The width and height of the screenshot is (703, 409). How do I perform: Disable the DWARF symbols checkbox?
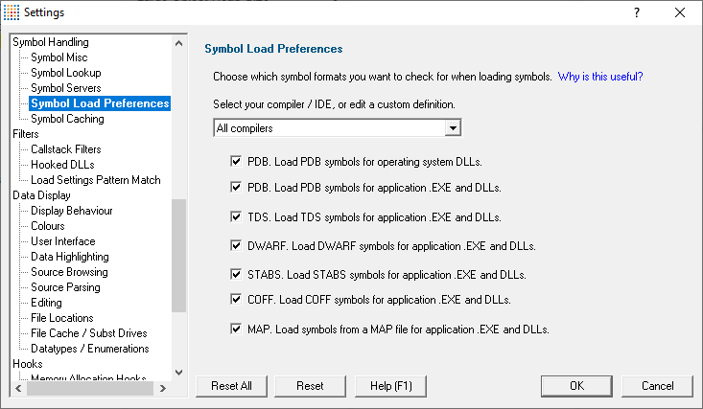pyautogui.click(x=236, y=245)
